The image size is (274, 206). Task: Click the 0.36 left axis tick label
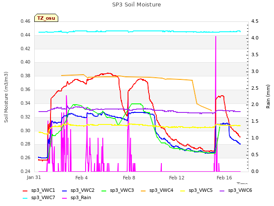[26, 90]
